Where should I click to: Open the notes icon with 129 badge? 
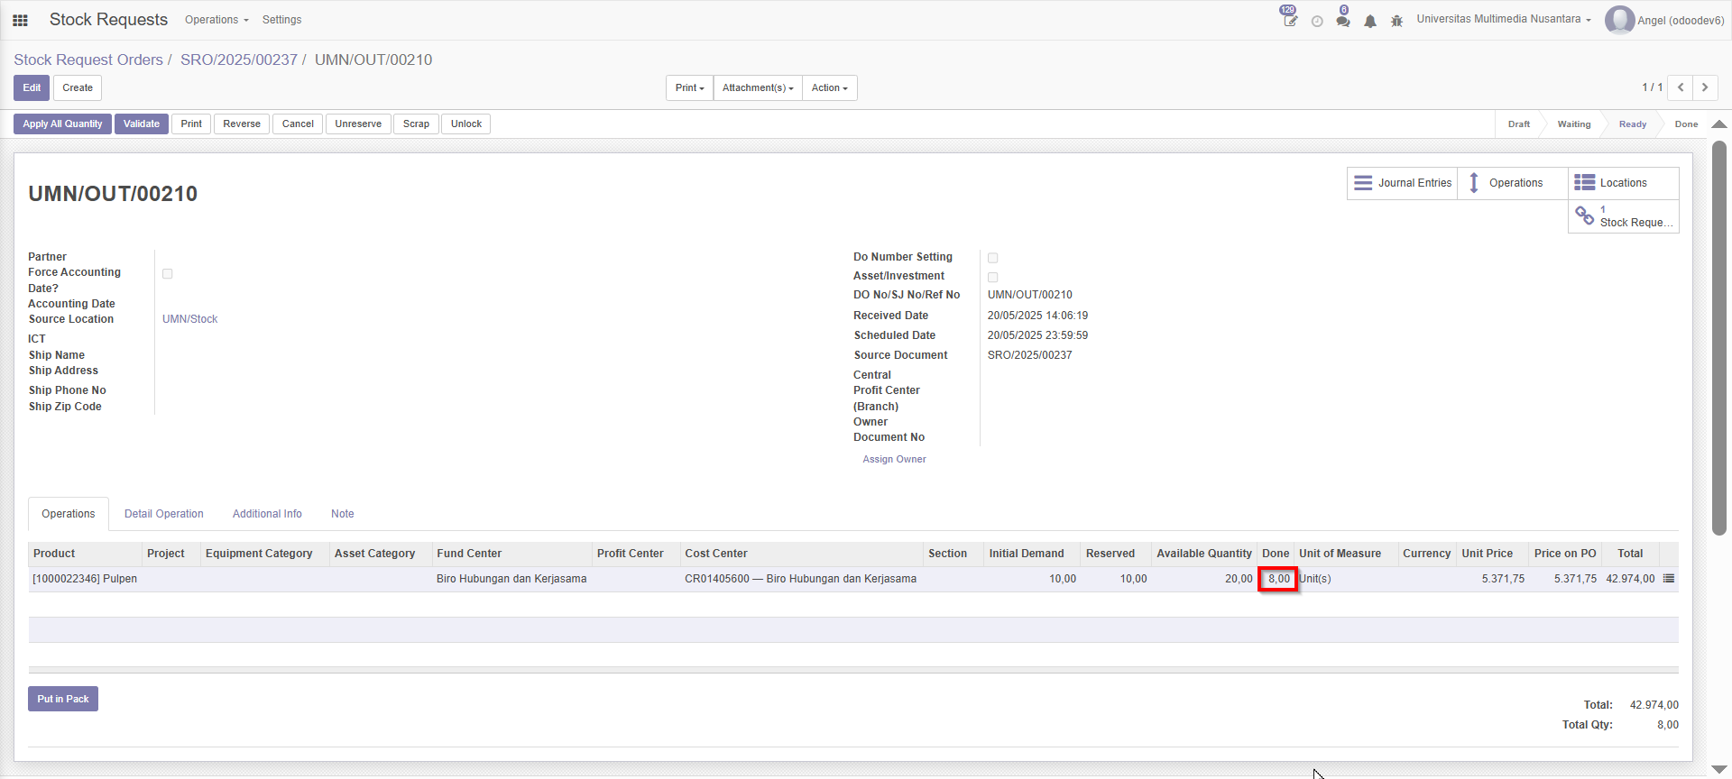1289,20
